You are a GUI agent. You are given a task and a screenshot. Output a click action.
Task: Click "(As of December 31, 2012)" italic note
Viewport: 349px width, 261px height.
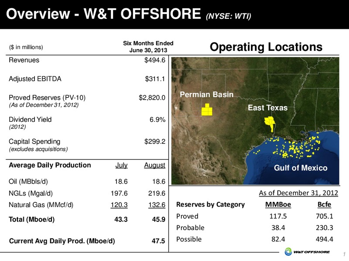click(x=44, y=105)
